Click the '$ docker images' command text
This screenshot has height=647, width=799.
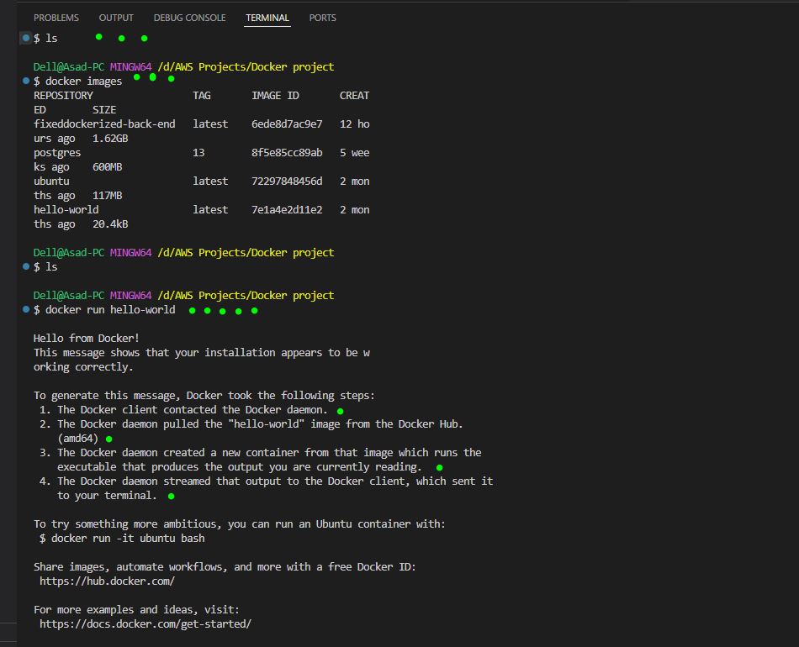[x=78, y=82]
